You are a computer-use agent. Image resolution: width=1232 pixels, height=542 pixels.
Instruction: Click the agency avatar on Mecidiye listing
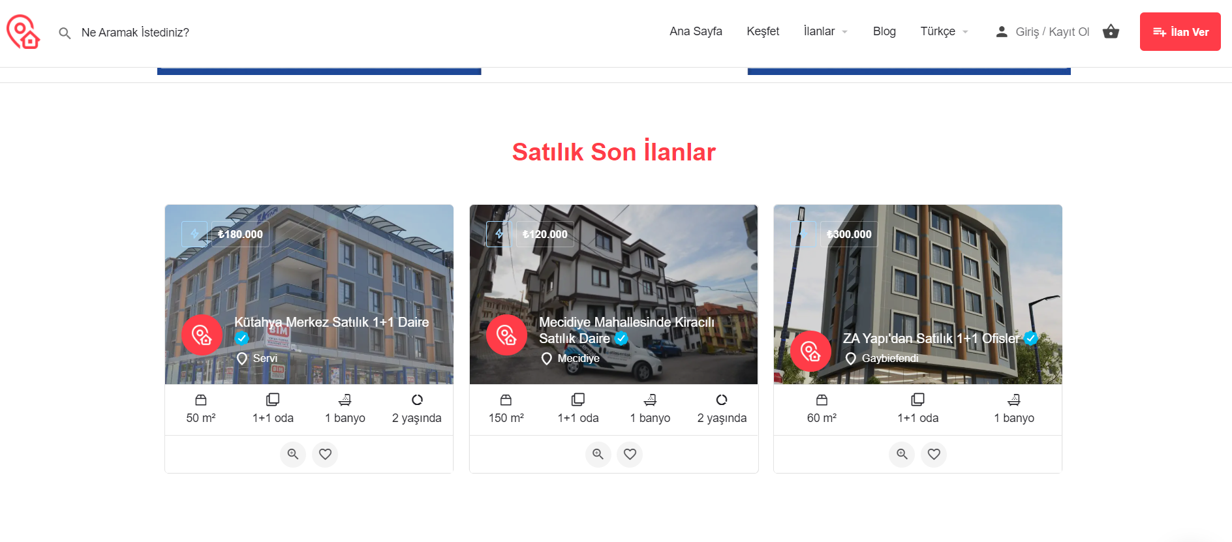click(506, 335)
